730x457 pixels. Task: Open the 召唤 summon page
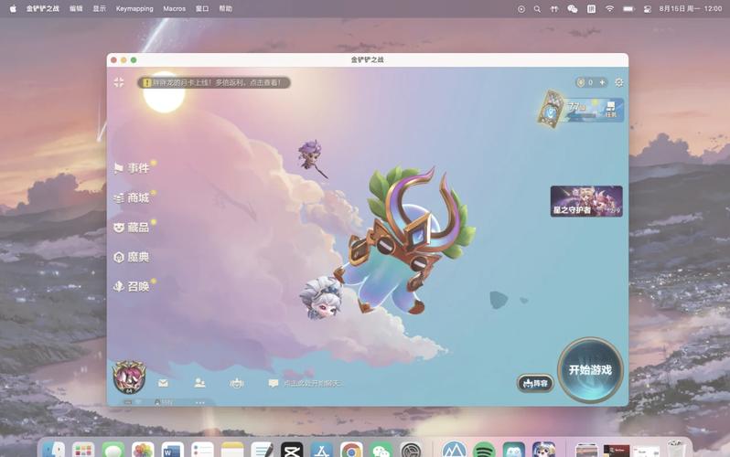tap(132, 286)
